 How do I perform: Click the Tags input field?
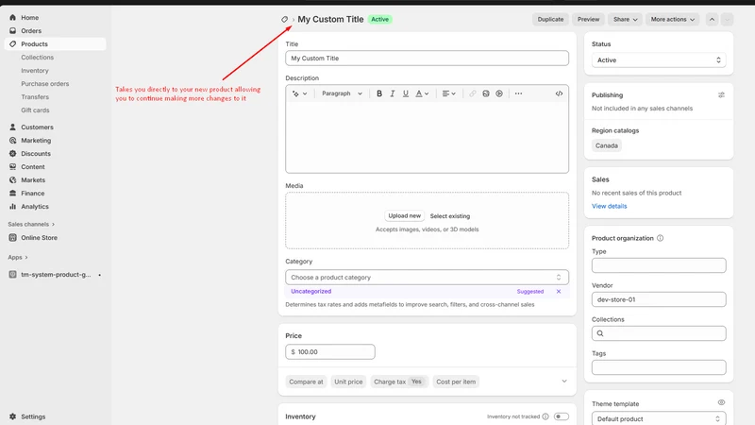659,367
